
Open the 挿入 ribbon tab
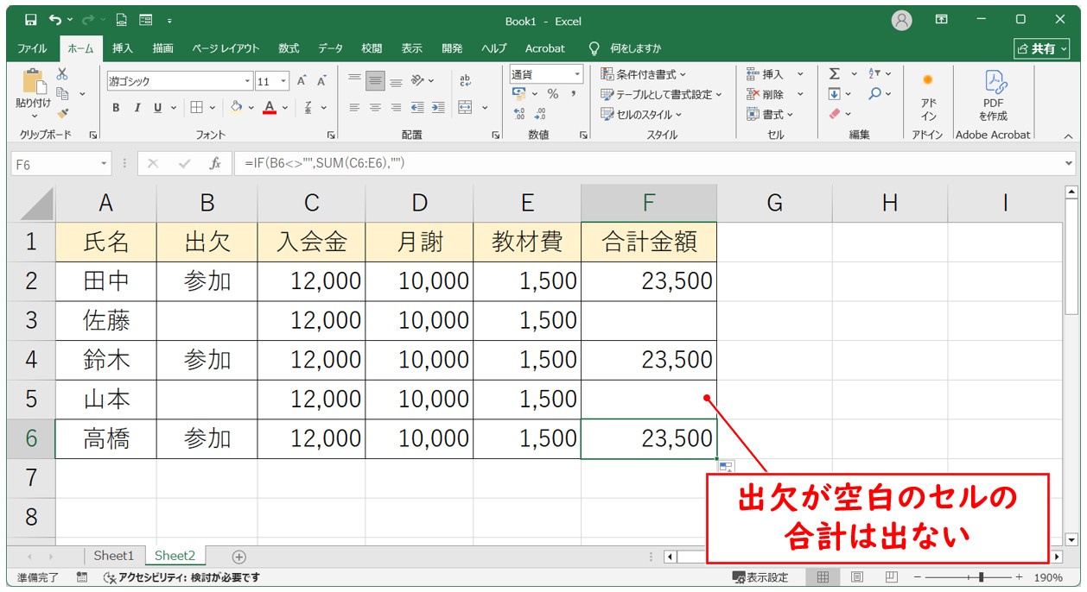click(123, 48)
